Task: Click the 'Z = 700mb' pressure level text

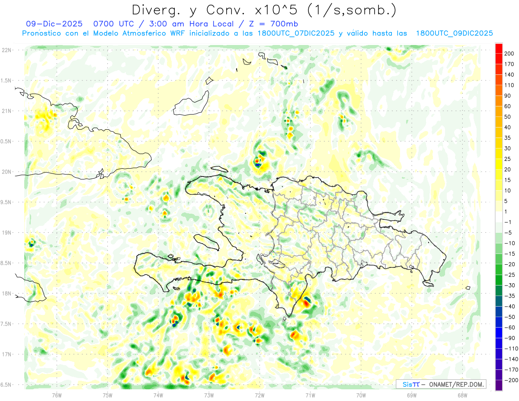Action: 274,24
